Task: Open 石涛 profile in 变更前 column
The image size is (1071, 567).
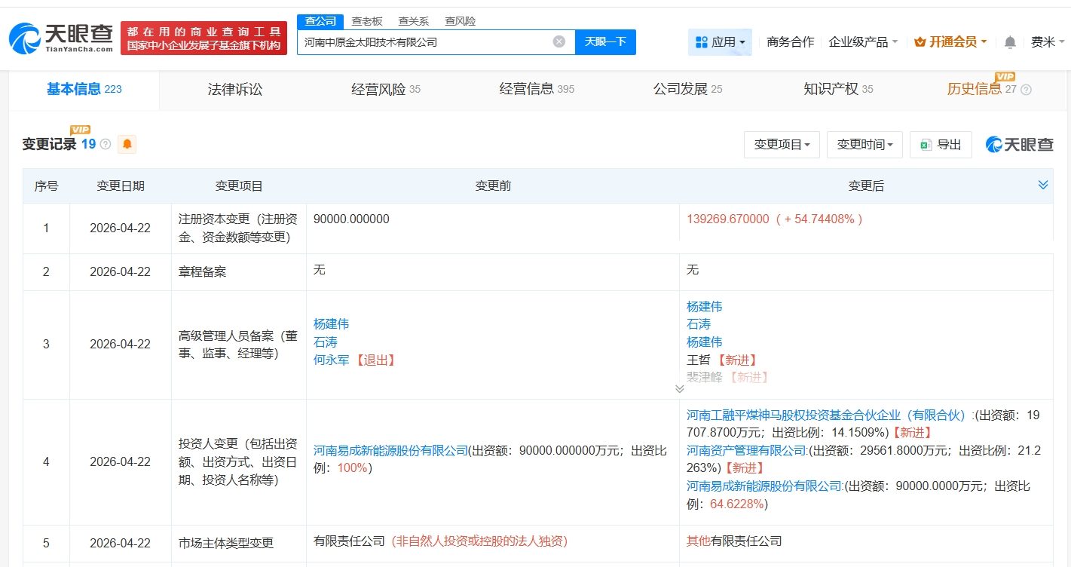Action: point(325,342)
